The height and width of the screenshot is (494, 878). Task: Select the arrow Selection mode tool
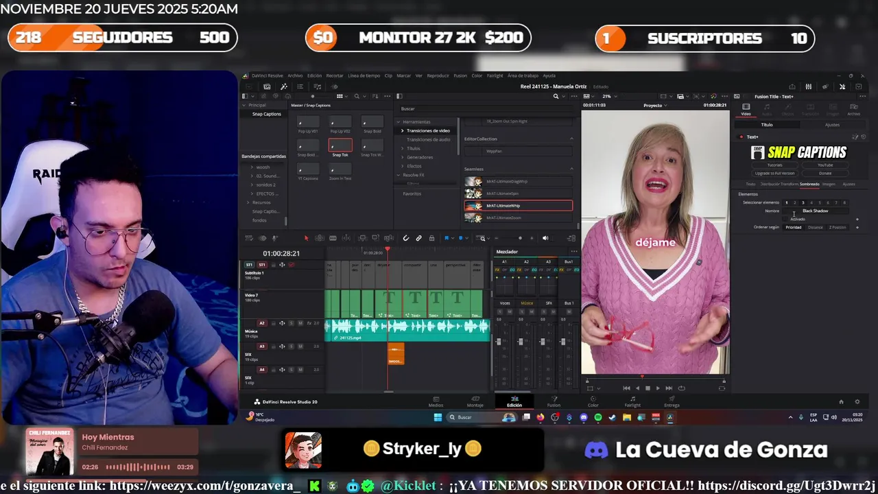tap(307, 238)
